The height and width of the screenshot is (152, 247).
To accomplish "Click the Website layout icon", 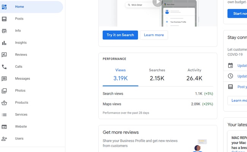I will [4, 127].
